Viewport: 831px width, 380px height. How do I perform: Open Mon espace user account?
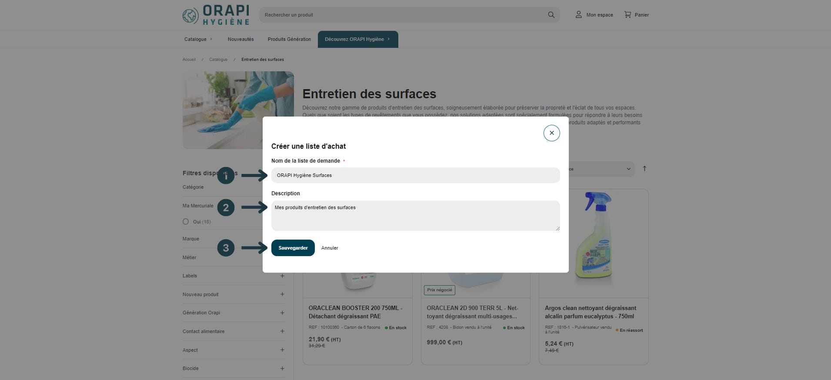594,15
